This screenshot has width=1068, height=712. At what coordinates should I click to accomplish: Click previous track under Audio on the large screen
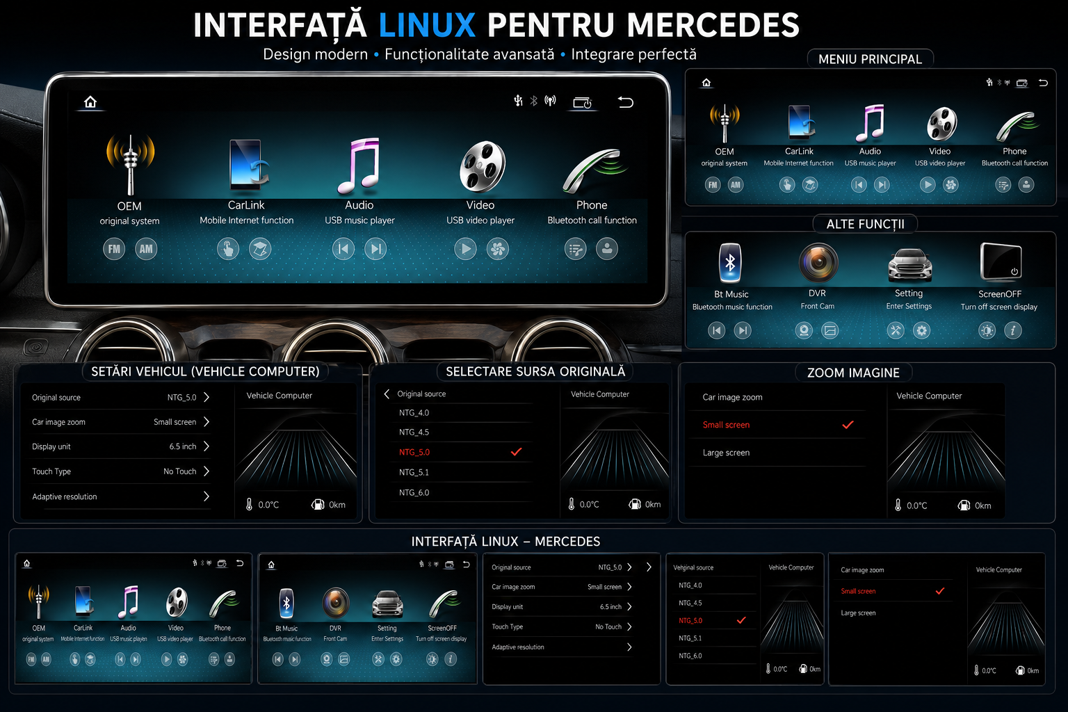click(343, 249)
